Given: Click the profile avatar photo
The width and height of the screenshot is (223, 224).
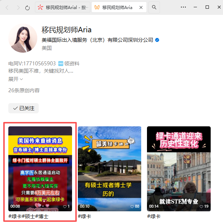Looking at the screenshot, I should coord(23,38).
